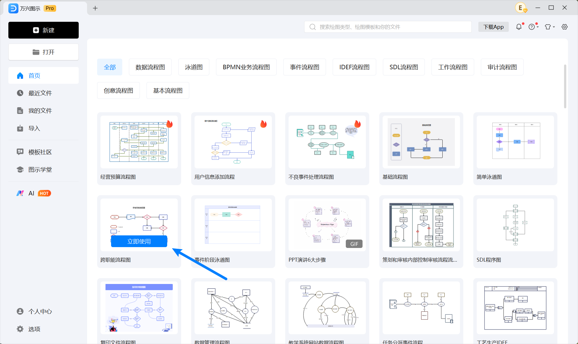Click the 立即使用 button on 跨职能流程图
The height and width of the screenshot is (344, 578).
[x=139, y=241]
